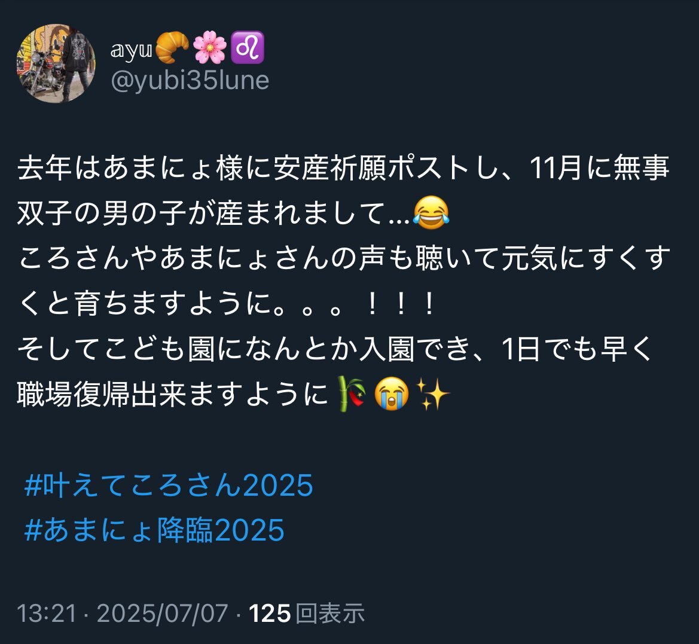Click the 2025/07/07 post date
Screen dimensions: 699x644
[x=162, y=614]
